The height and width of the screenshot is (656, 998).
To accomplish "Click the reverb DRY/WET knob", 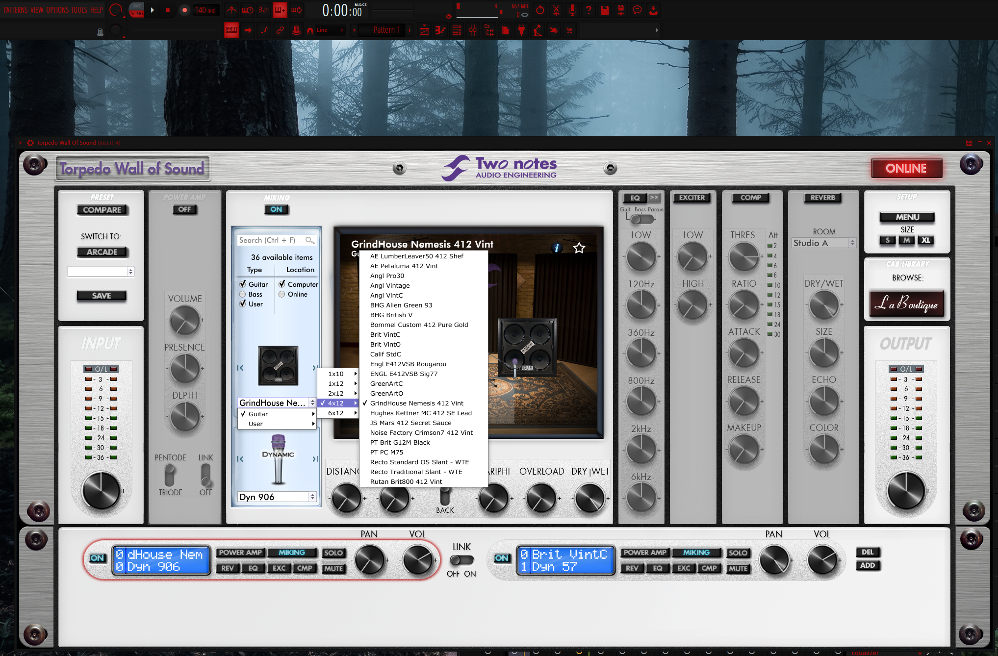I will click(x=824, y=305).
